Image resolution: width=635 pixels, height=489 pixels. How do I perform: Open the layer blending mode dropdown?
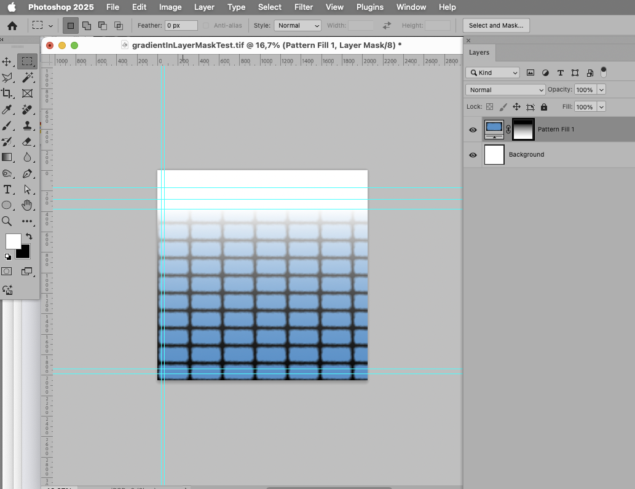[x=504, y=90]
